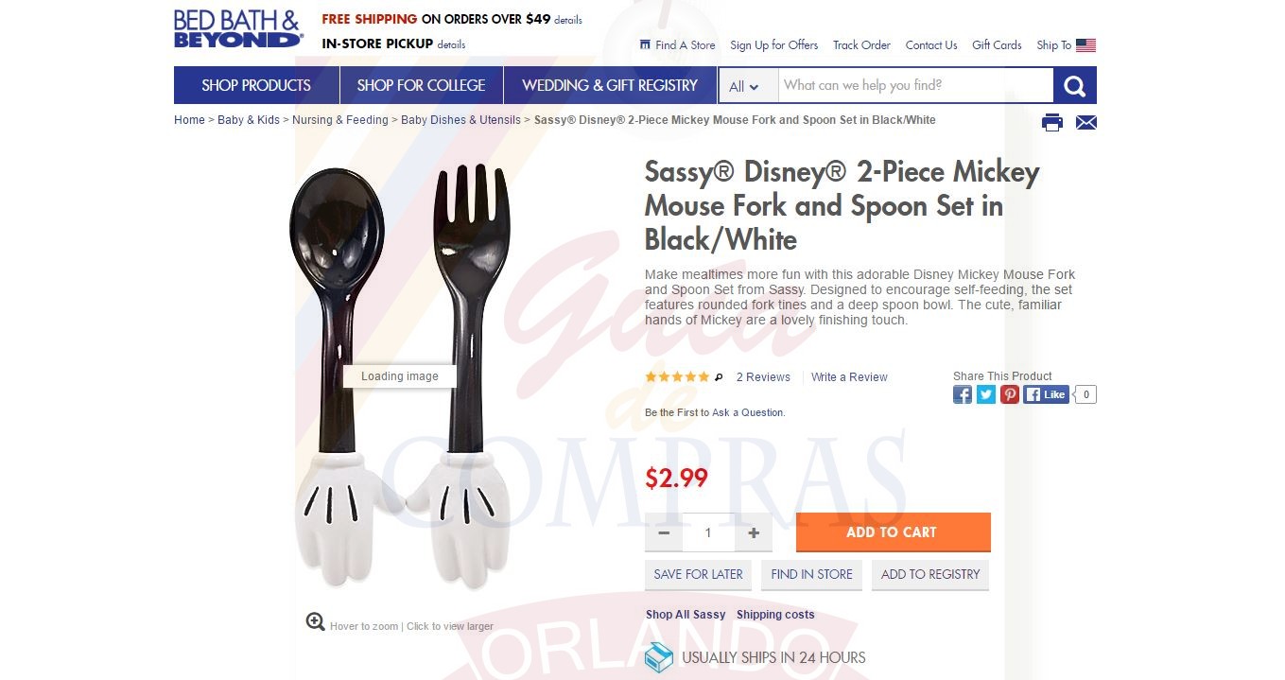Share product on Facebook icon
1285x680 pixels.
pyautogui.click(x=963, y=394)
